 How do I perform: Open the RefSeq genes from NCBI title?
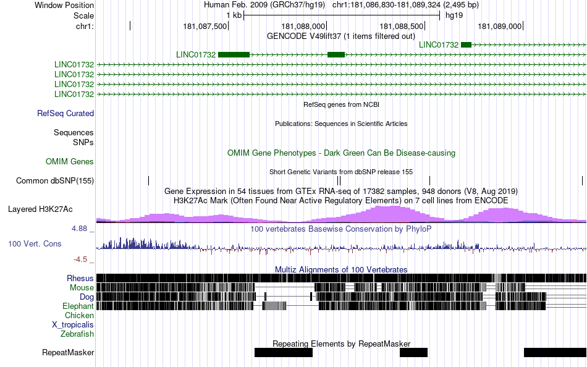[x=341, y=104]
